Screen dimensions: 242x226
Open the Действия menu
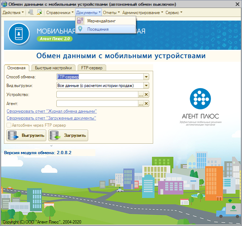(x=13, y=13)
